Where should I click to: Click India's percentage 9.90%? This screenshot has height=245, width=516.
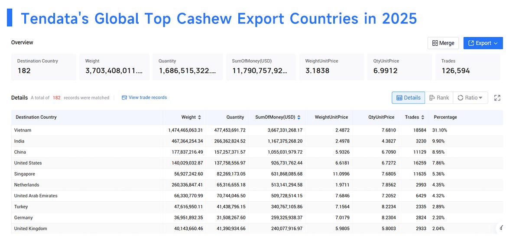(438, 141)
